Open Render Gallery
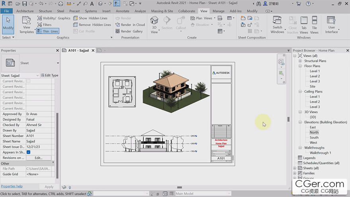This screenshot has width=350, height=197. tap(129, 31)
